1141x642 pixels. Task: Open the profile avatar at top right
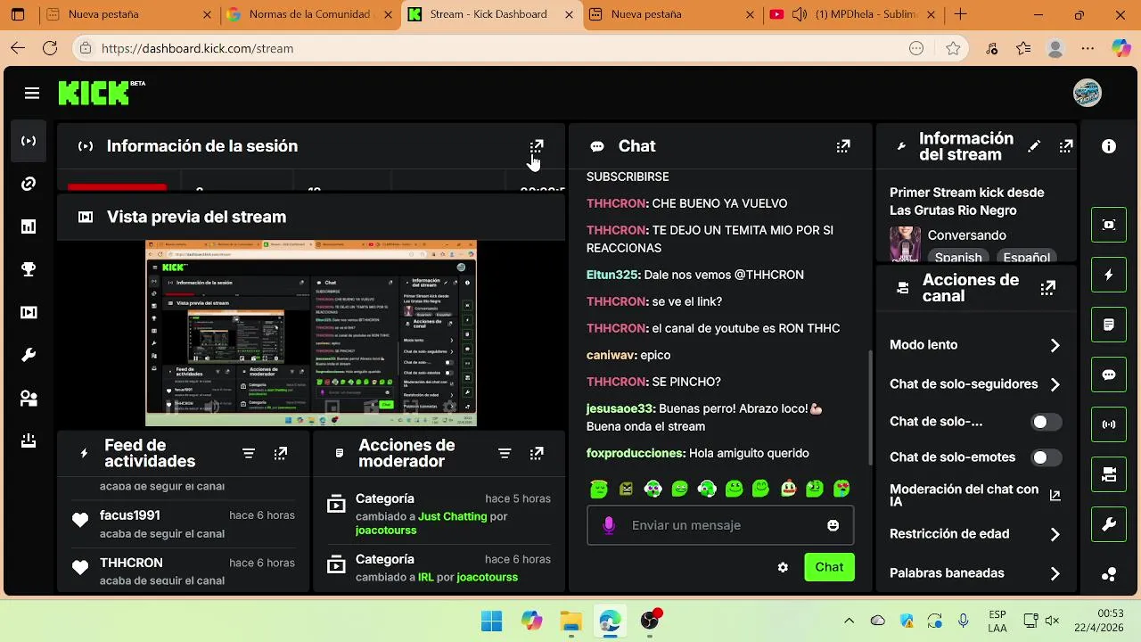1087,92
